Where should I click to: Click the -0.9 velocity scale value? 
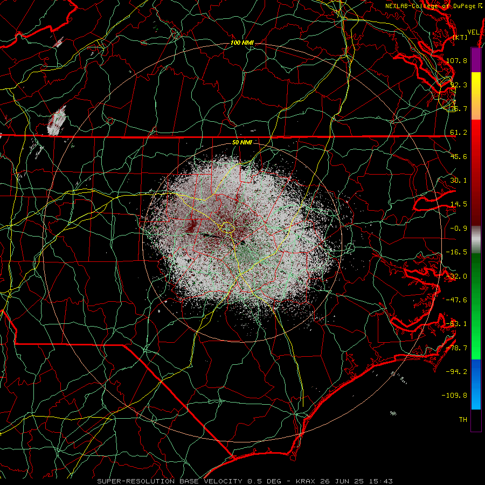point(459,228)
